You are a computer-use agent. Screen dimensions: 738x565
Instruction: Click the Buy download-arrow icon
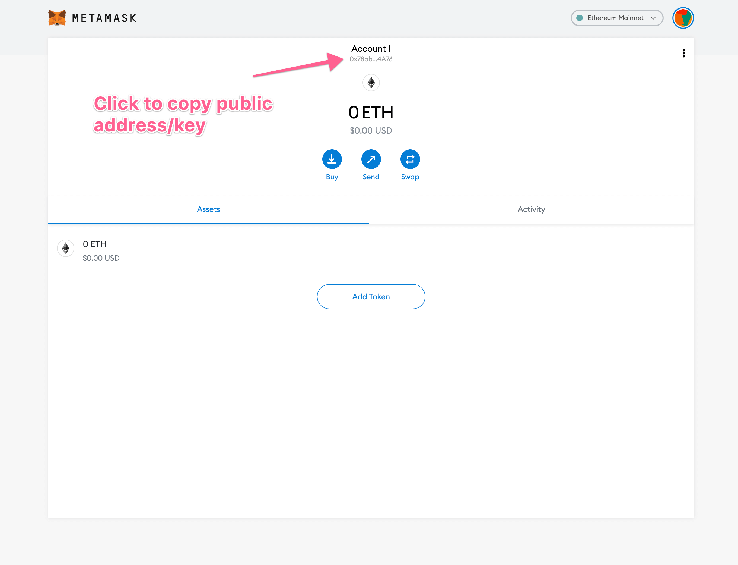332,159
